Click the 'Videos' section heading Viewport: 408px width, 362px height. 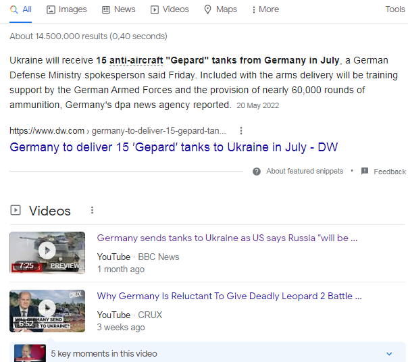50,211
